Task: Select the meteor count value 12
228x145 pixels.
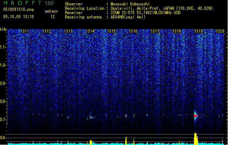Action: [x=53, y=17]
